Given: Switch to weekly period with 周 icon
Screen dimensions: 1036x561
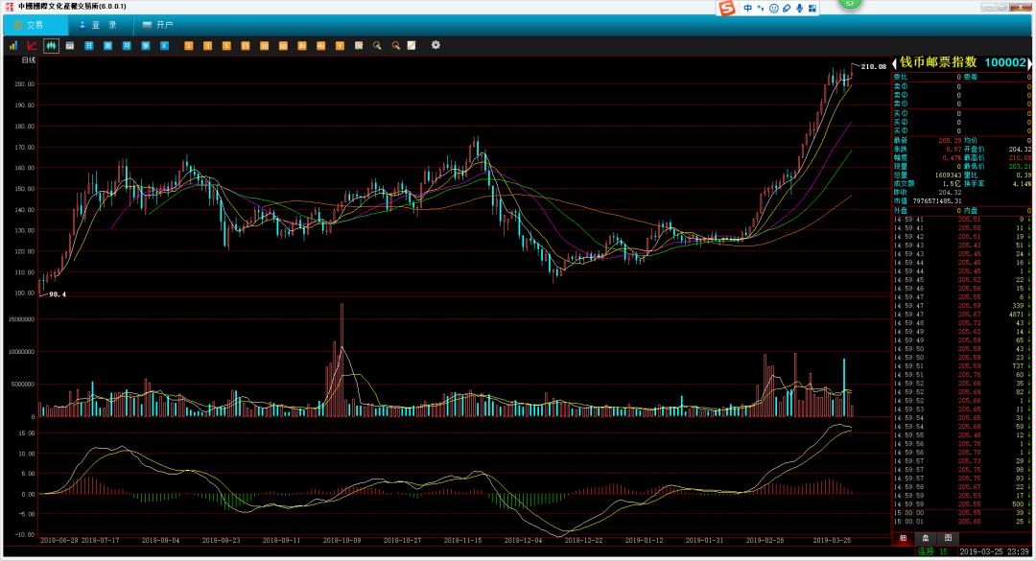Looking at the screenshot, I should coord(107,46).
